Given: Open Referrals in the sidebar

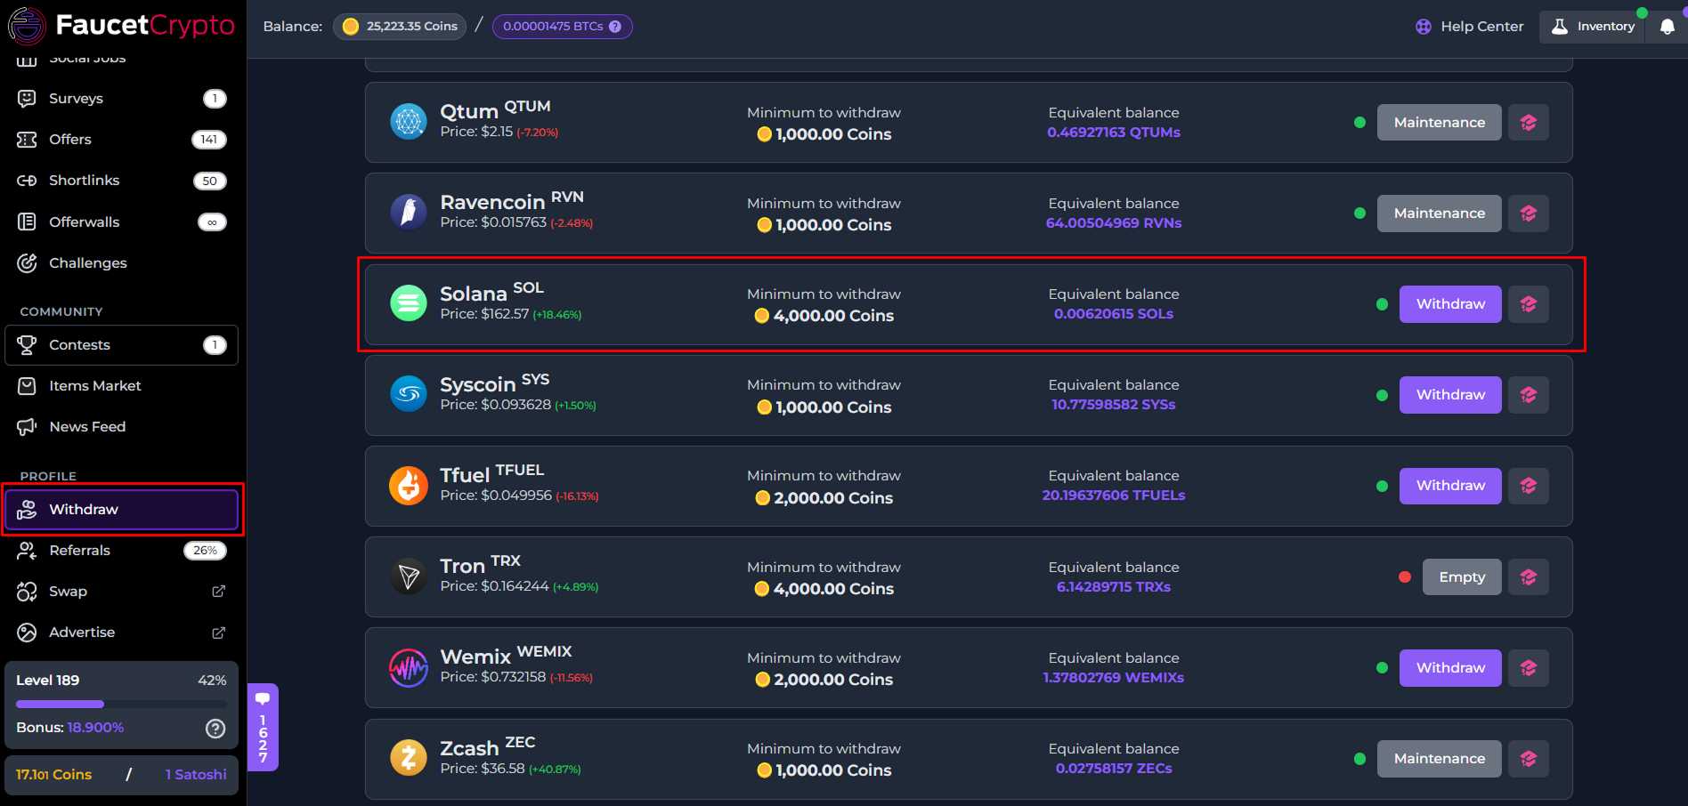Looking at the screenshot, I should [121, 551].
